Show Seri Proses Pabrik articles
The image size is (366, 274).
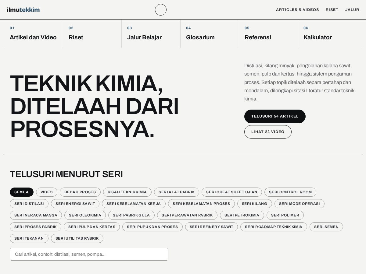35,227
